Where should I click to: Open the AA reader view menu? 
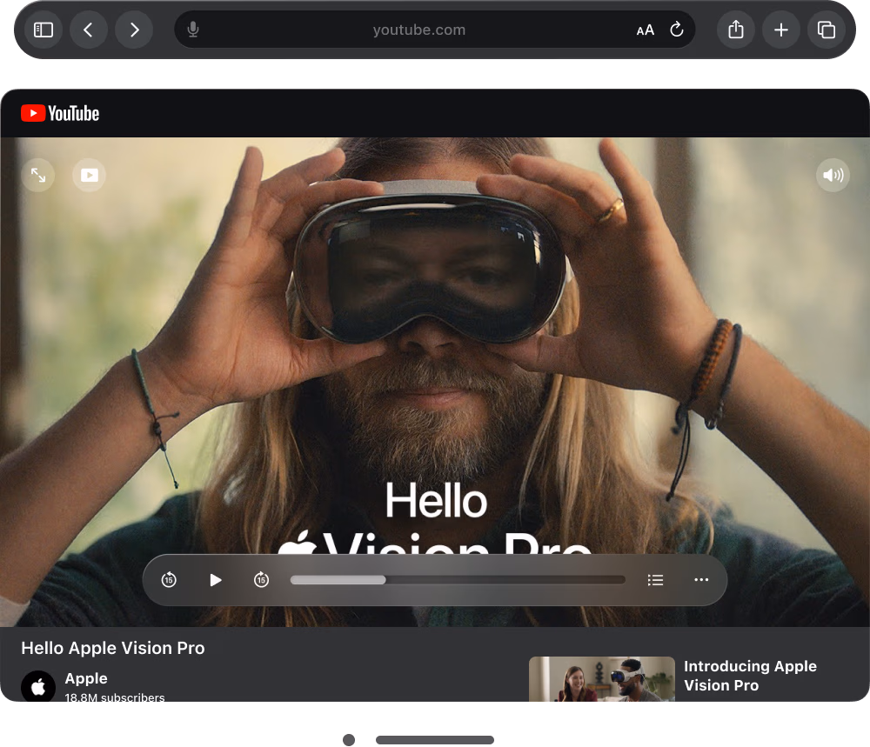click(x=646, y=30)
